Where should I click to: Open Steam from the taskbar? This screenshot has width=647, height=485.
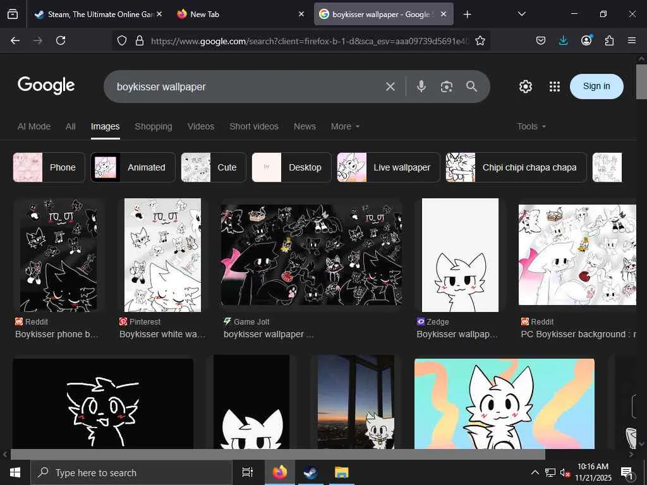310,472
